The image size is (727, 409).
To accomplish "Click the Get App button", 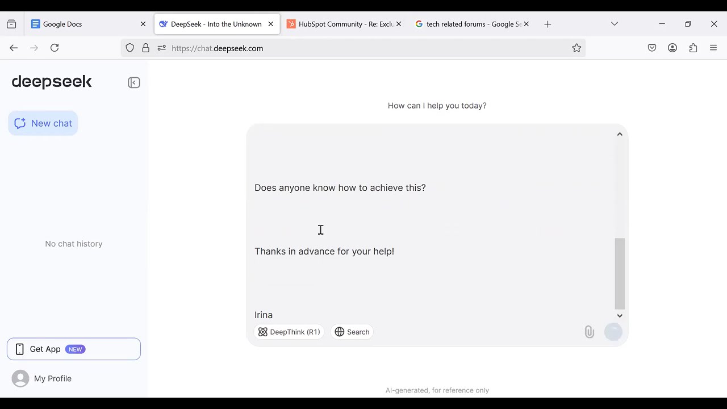I will pos(74,349).
